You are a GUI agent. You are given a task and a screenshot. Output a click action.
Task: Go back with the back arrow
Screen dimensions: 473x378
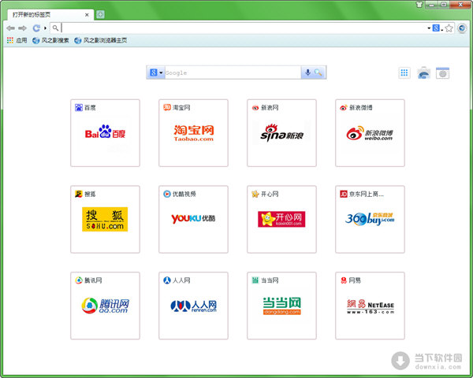tap(10, 28)
